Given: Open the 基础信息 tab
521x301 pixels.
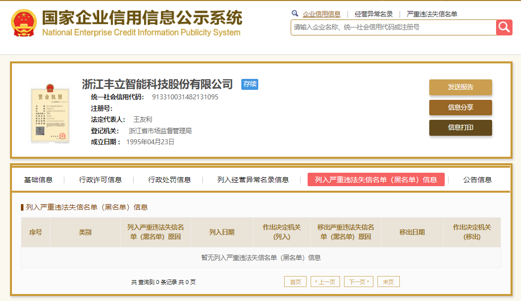Looking at the screenshot, I should pos(38,180).
